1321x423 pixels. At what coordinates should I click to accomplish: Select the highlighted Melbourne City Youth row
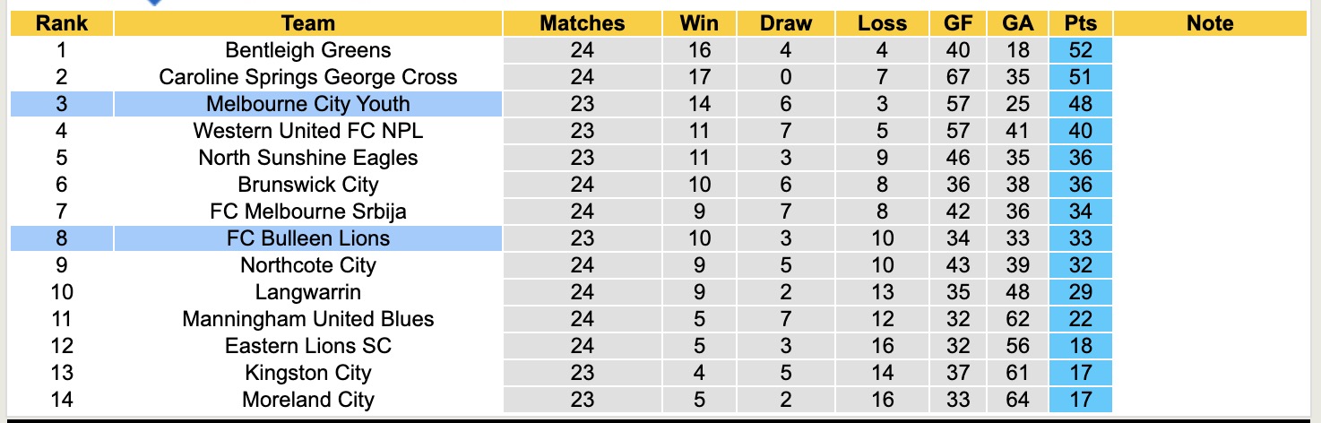click(307, 104)
